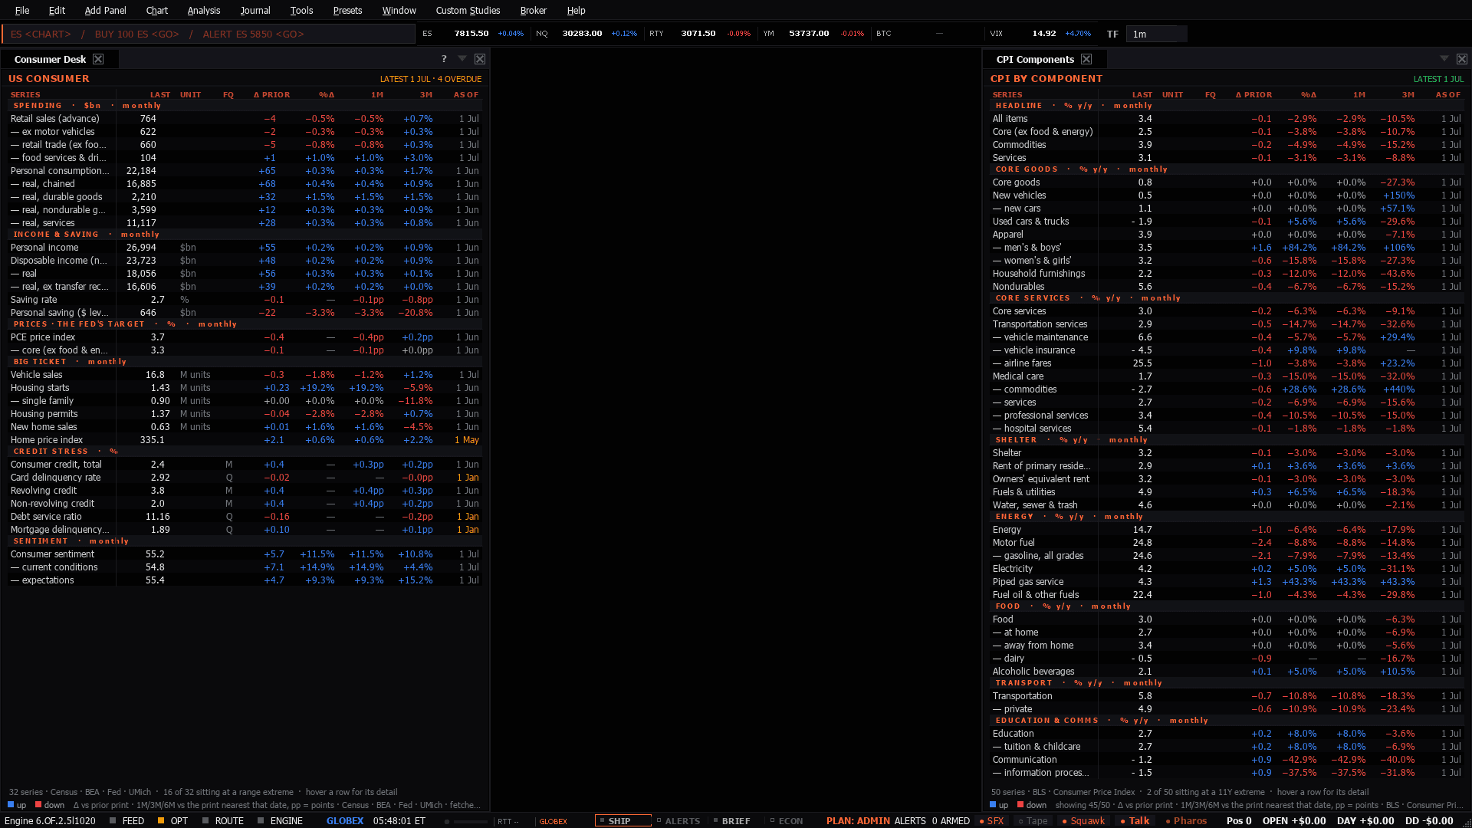Select the Consumer sentiment row
Image resolution: width=1472 pixels, height=828 pixels.
coord(245,554)
